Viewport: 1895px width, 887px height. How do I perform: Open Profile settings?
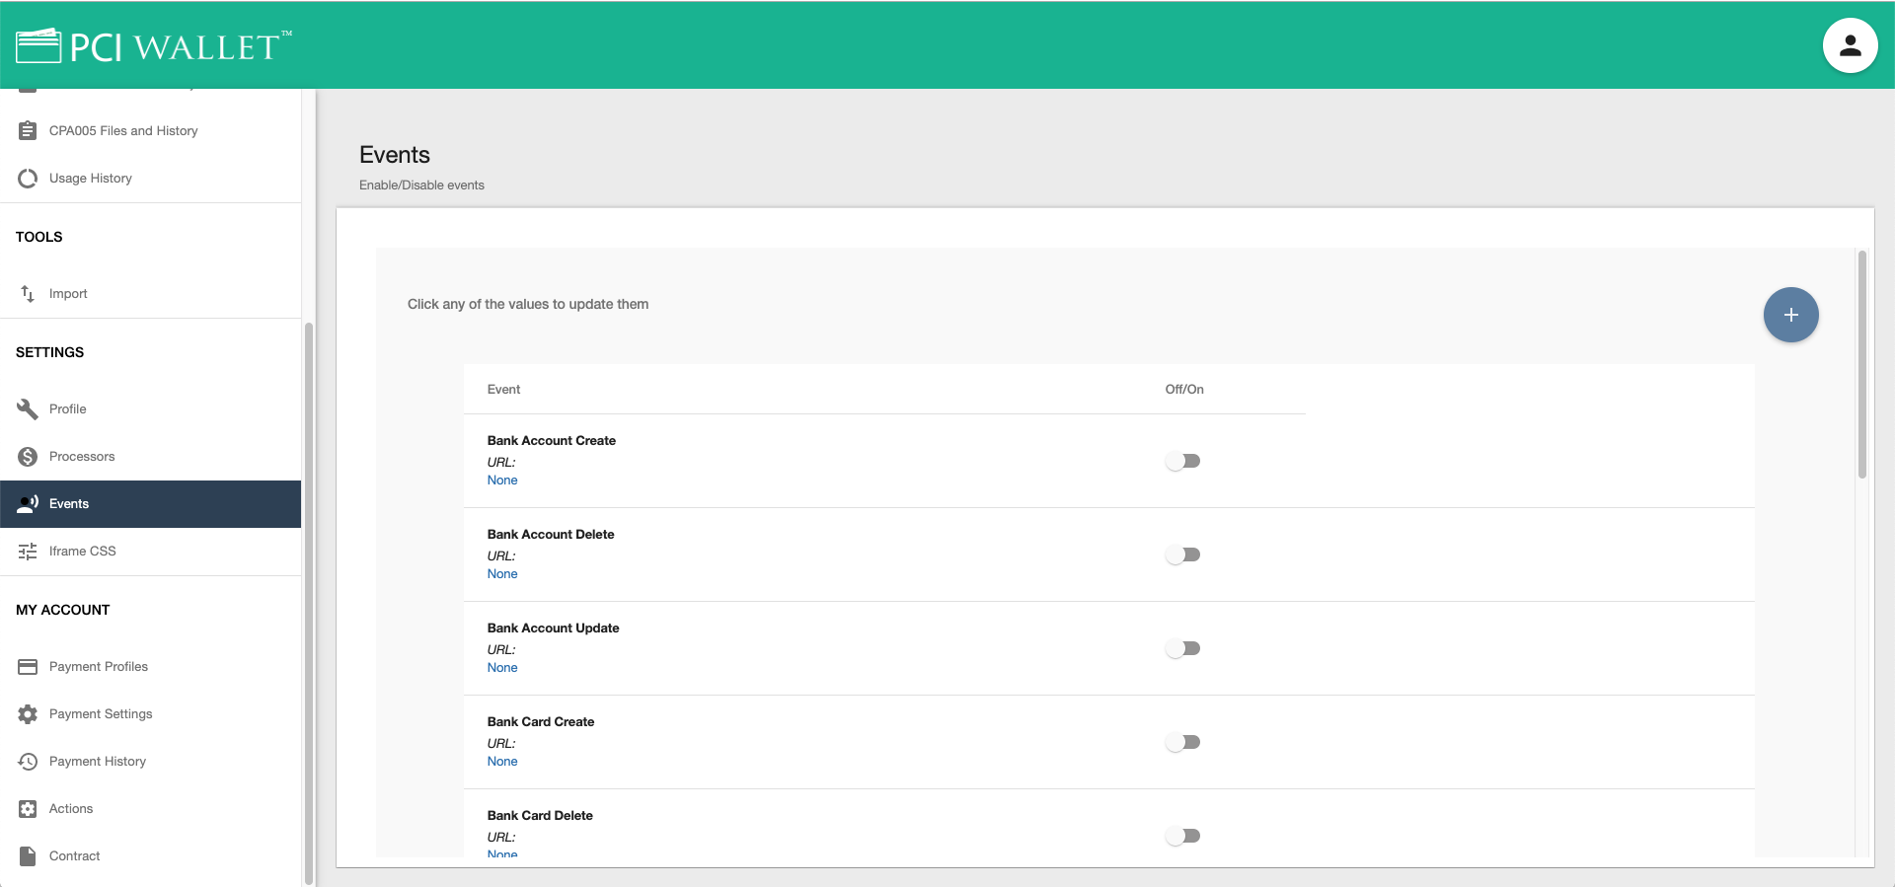150,408
